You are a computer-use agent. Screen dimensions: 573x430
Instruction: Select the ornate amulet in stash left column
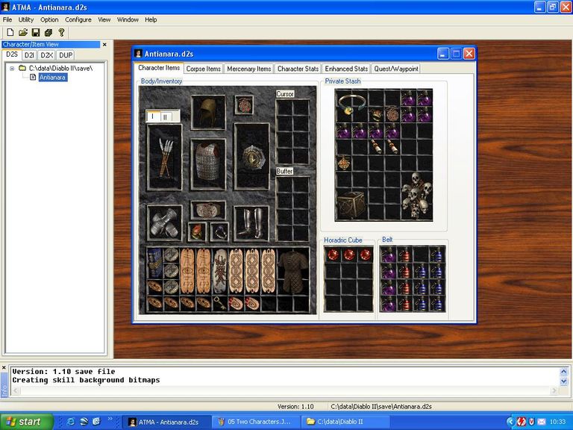coord(344,163)
